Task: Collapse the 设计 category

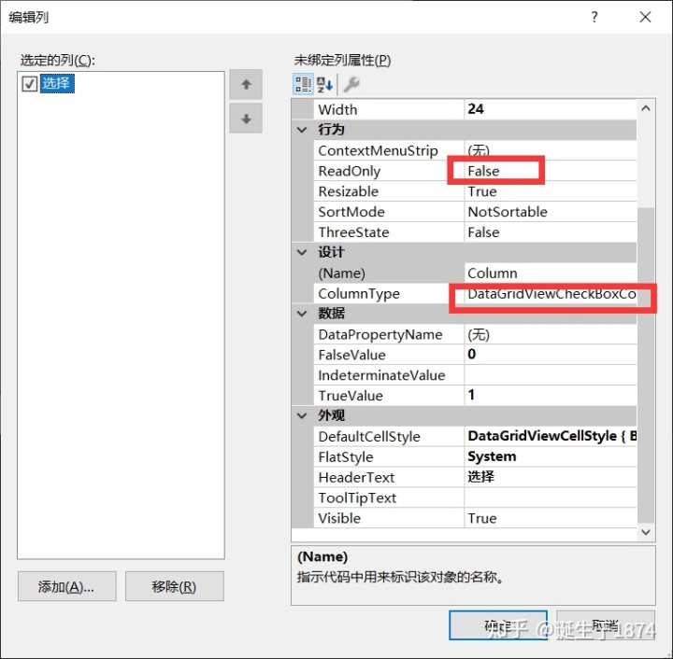Action: coord(302,252)
